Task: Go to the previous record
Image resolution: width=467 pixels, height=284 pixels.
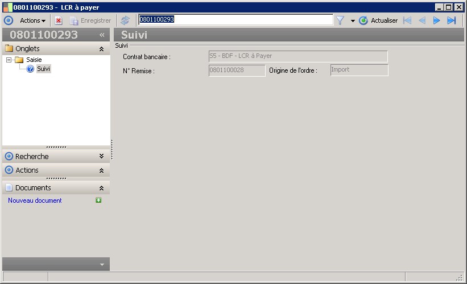Action: click(422, 20)
